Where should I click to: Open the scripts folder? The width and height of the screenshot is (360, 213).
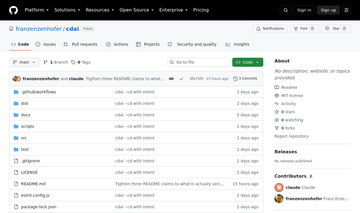[x=28, y=126]
